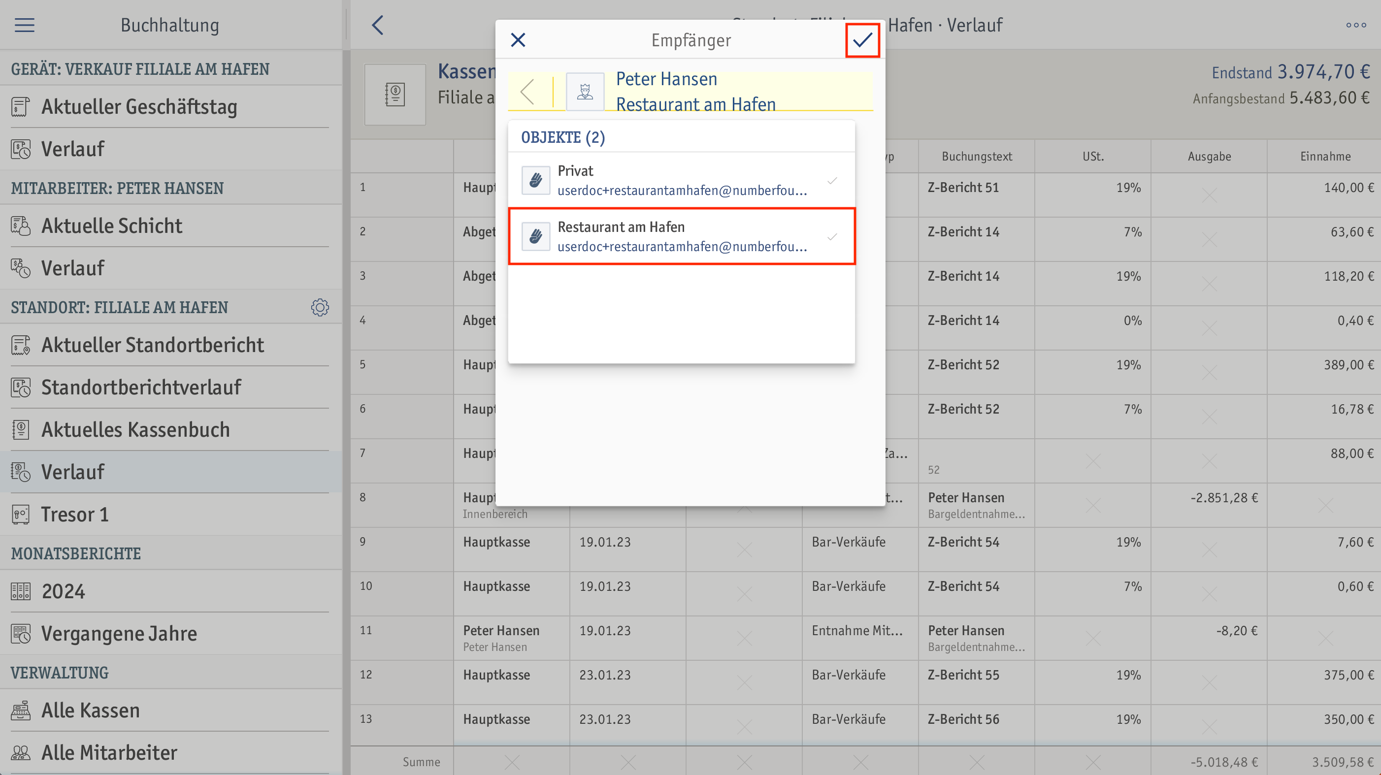Click the Tresor 1 safe icon

point(20,515)
